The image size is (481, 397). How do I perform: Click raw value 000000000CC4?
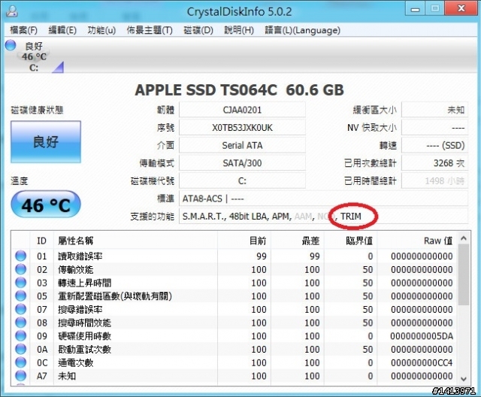coord(422,363)
